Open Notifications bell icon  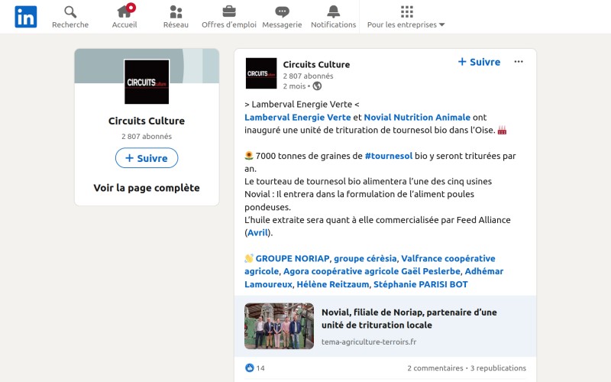coord(334,11)
